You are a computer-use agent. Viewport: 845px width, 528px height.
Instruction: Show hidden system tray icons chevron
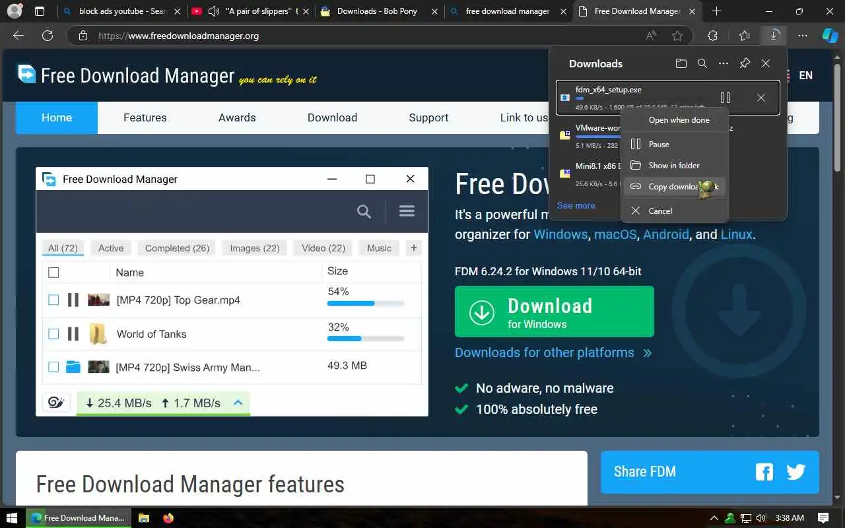point(714,518)
